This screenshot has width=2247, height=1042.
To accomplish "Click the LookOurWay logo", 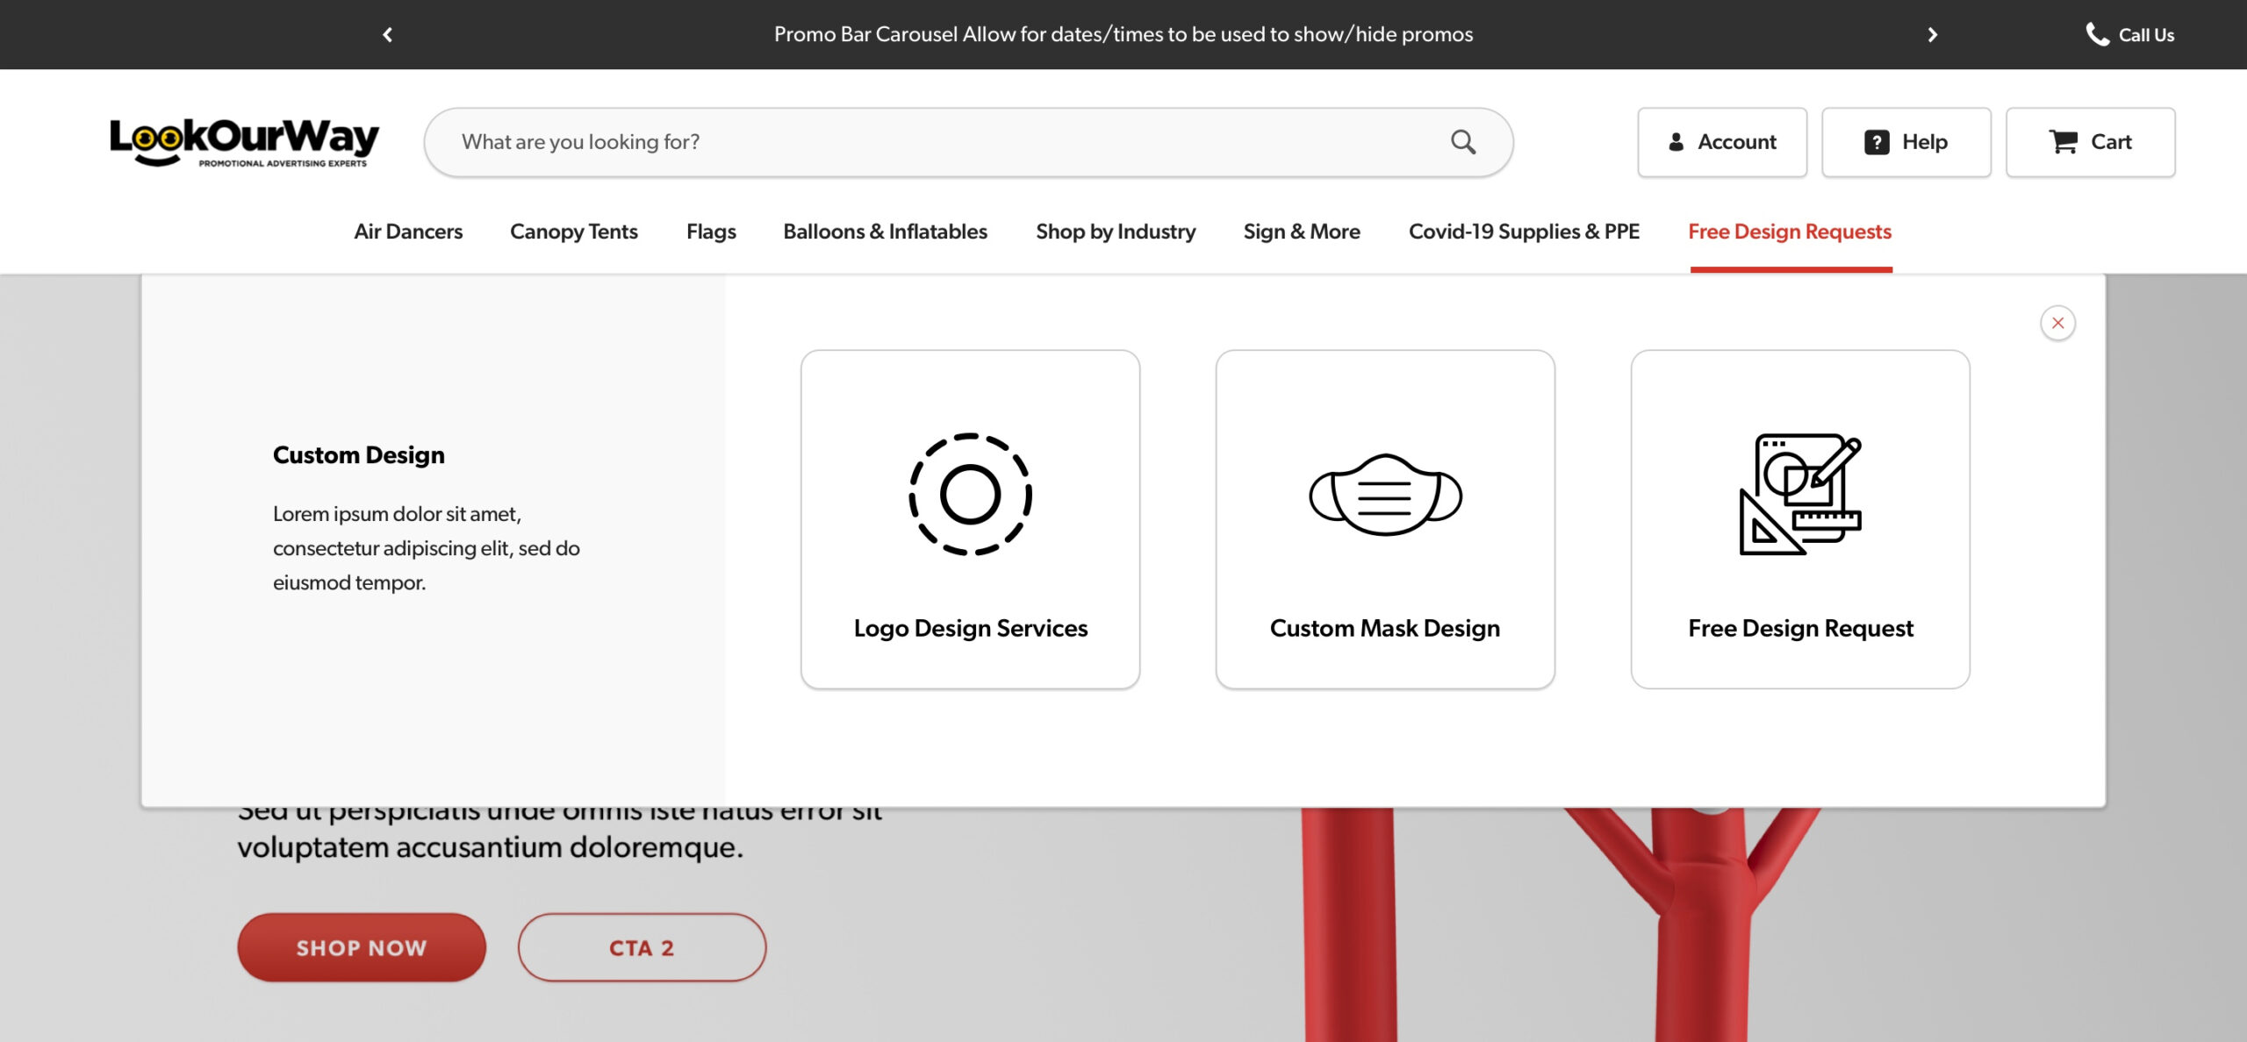I will click(x=244, y=141).
